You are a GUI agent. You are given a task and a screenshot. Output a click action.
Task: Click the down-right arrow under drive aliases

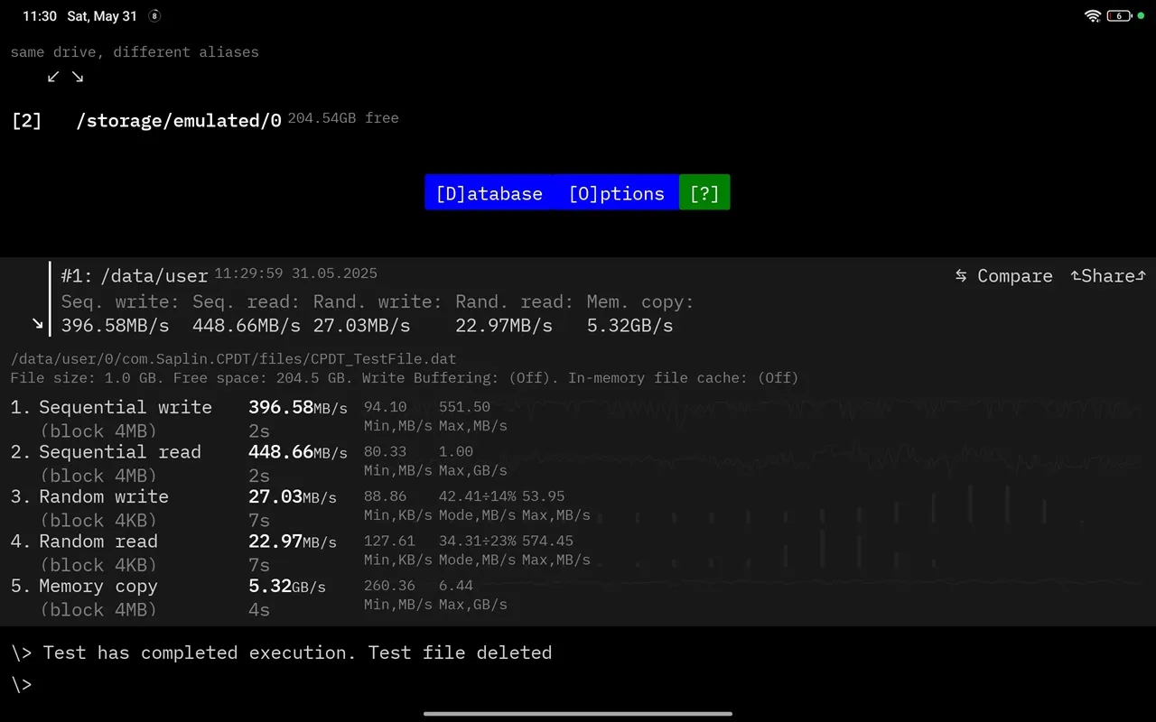point(78,77)
